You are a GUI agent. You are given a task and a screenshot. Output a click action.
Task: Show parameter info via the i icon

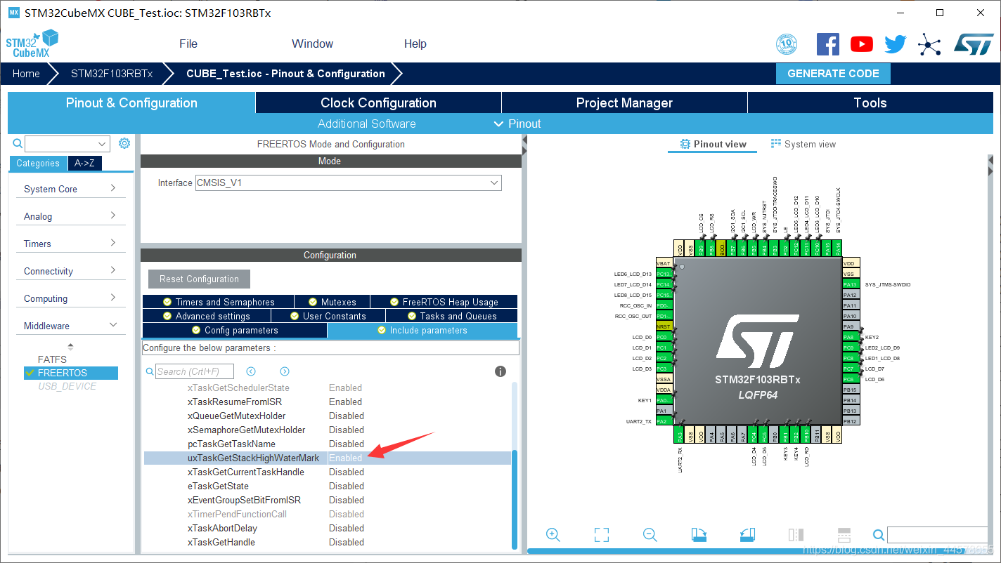pos(500,371)
